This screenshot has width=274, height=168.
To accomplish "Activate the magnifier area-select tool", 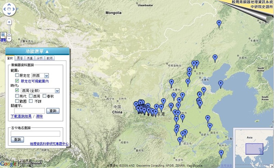I will (x=3, y=35).
